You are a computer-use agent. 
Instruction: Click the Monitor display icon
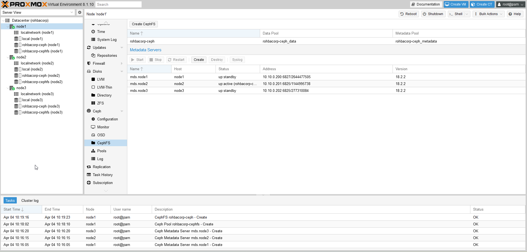coord(93,127)
